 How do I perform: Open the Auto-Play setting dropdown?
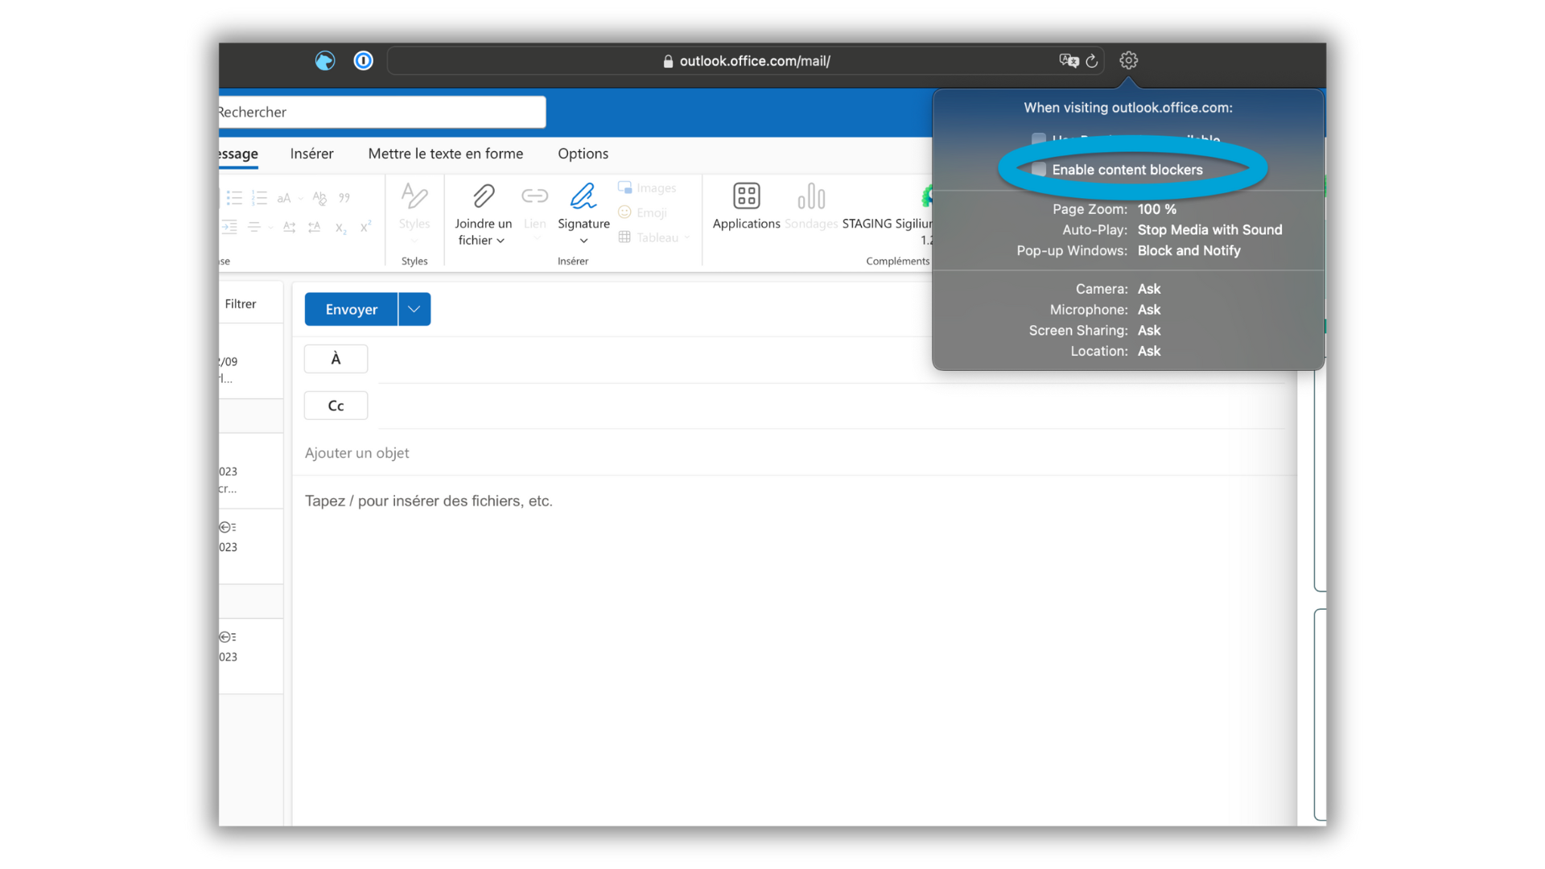coord(1209,230)
